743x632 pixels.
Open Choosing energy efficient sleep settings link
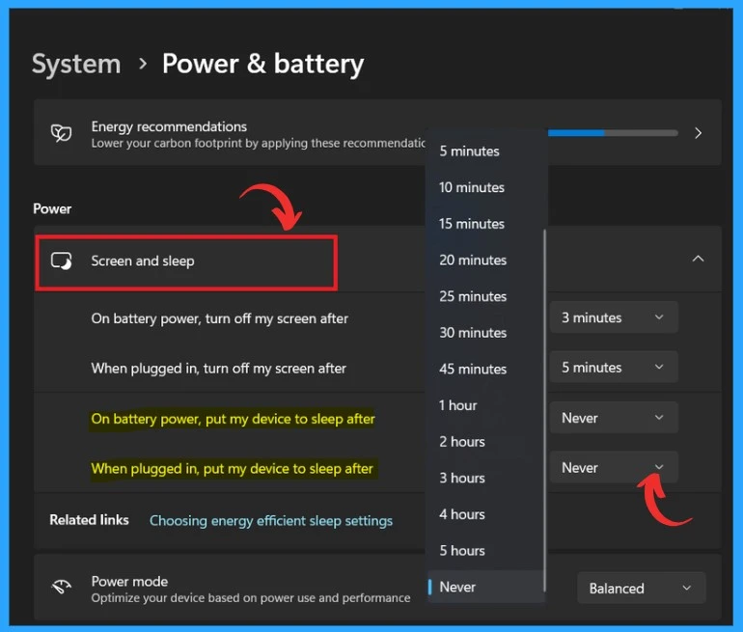click(x=271, y=521)
